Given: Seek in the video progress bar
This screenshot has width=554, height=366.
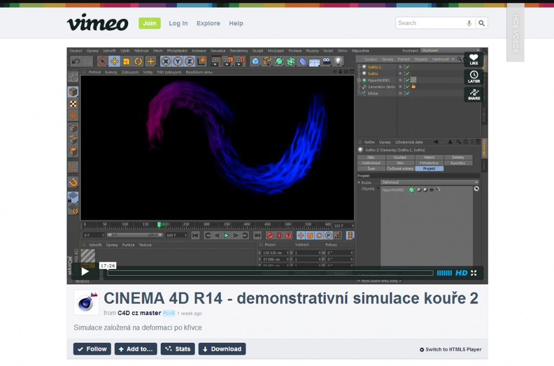Looking at the screenshot, I should [x=271, y=273].
